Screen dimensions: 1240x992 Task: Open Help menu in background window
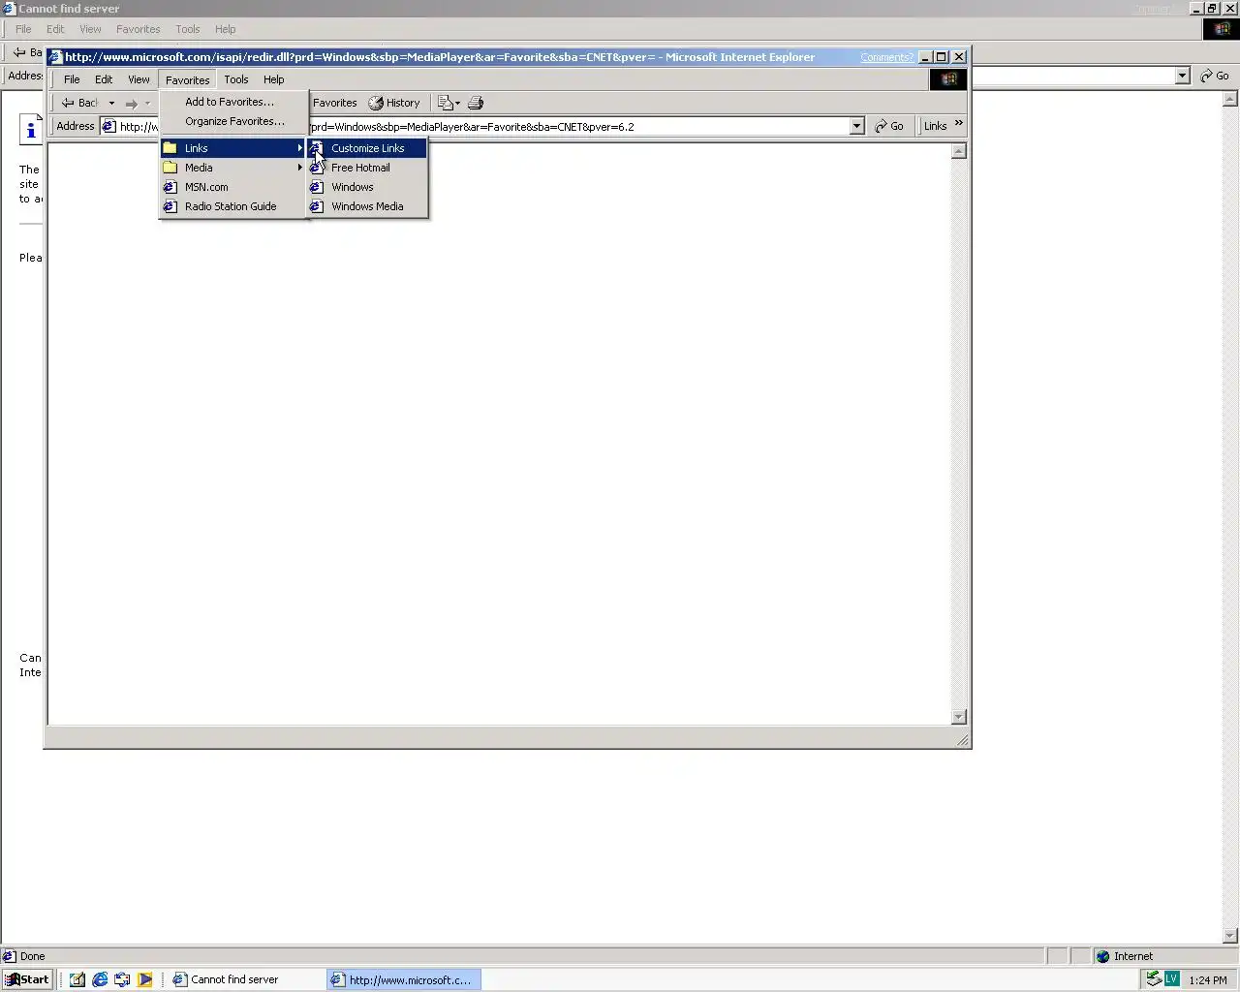[226, 29]
